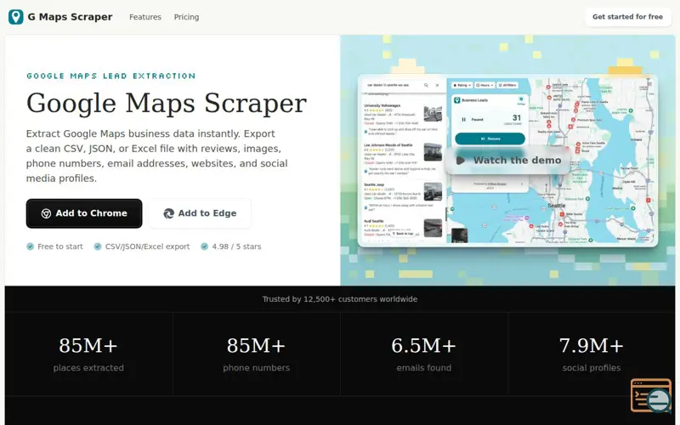Viewport: 680px width, 425px height.
Task: Click the 4.98 / 5 stars text
Action: (x=236, y=246)
